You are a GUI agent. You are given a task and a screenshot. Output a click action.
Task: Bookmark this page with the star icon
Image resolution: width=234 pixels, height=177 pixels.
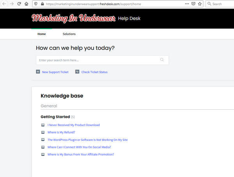pyautogui.click(x=200, y=4)
